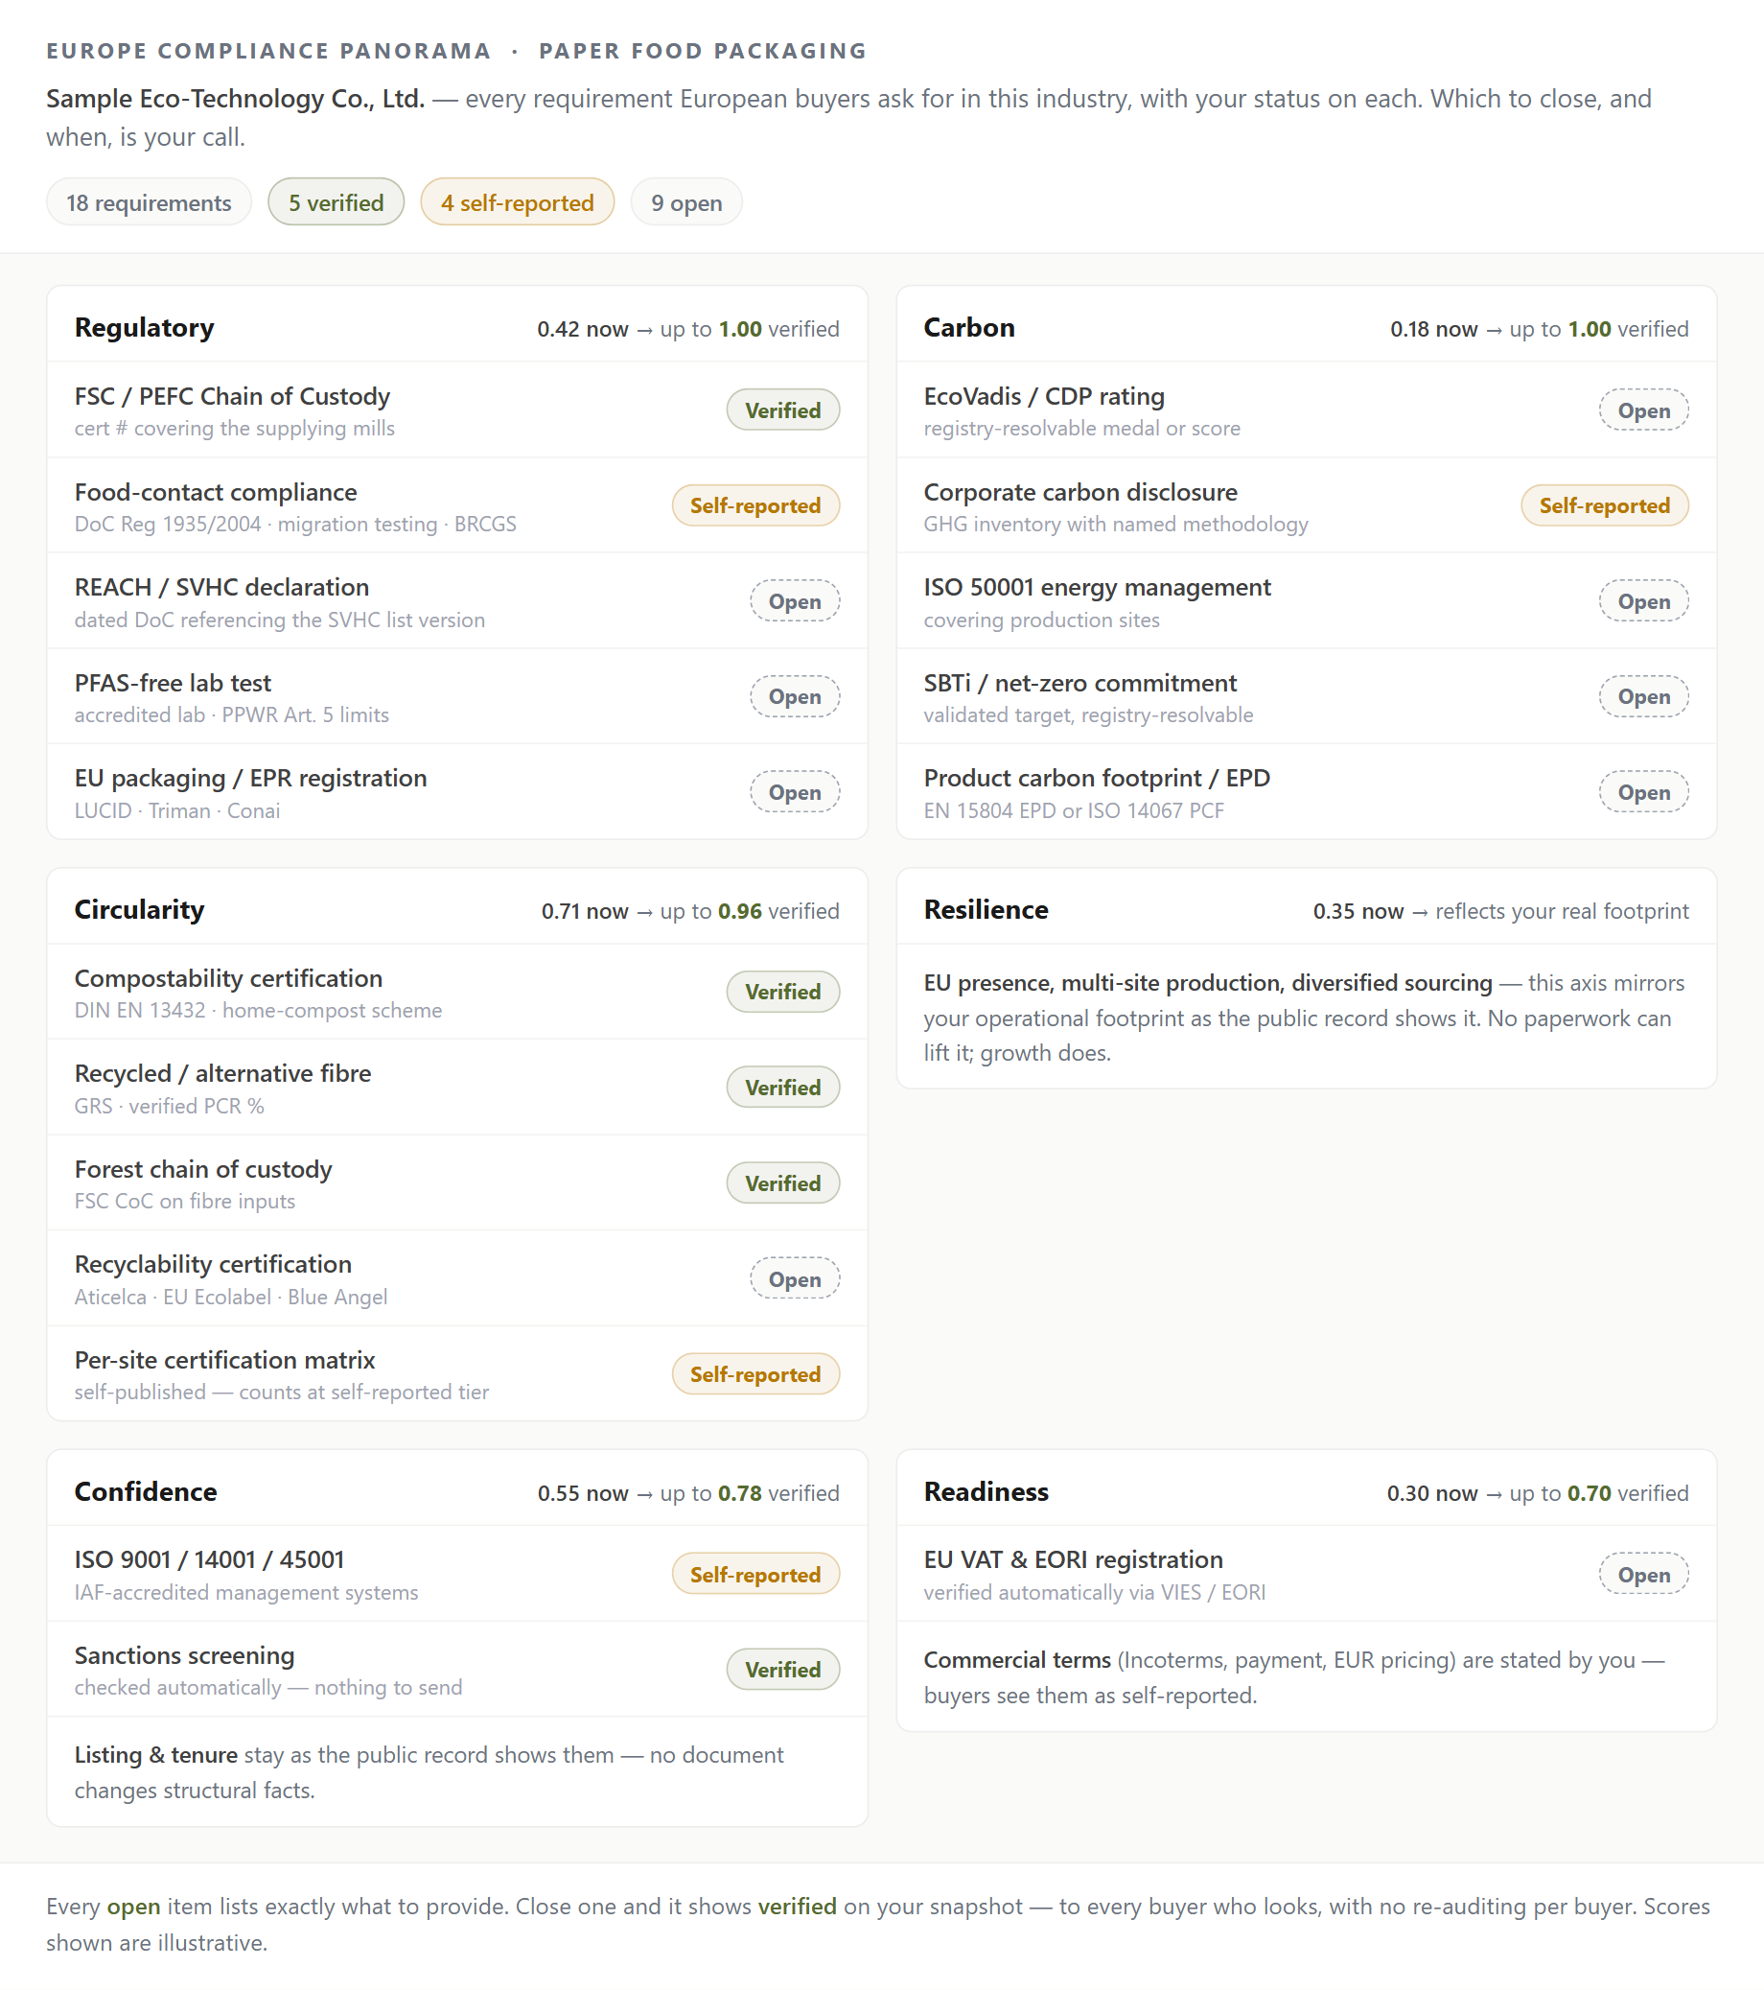
Task: Click Self-reported badge on Corporate carbon disclosure
Action: point(1605,505)
